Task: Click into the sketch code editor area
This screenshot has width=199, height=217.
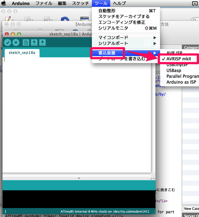Action: [x=77, y=115]
